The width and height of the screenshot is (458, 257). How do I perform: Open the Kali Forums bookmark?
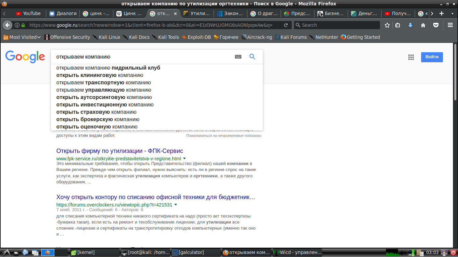(x=290, y=37)
